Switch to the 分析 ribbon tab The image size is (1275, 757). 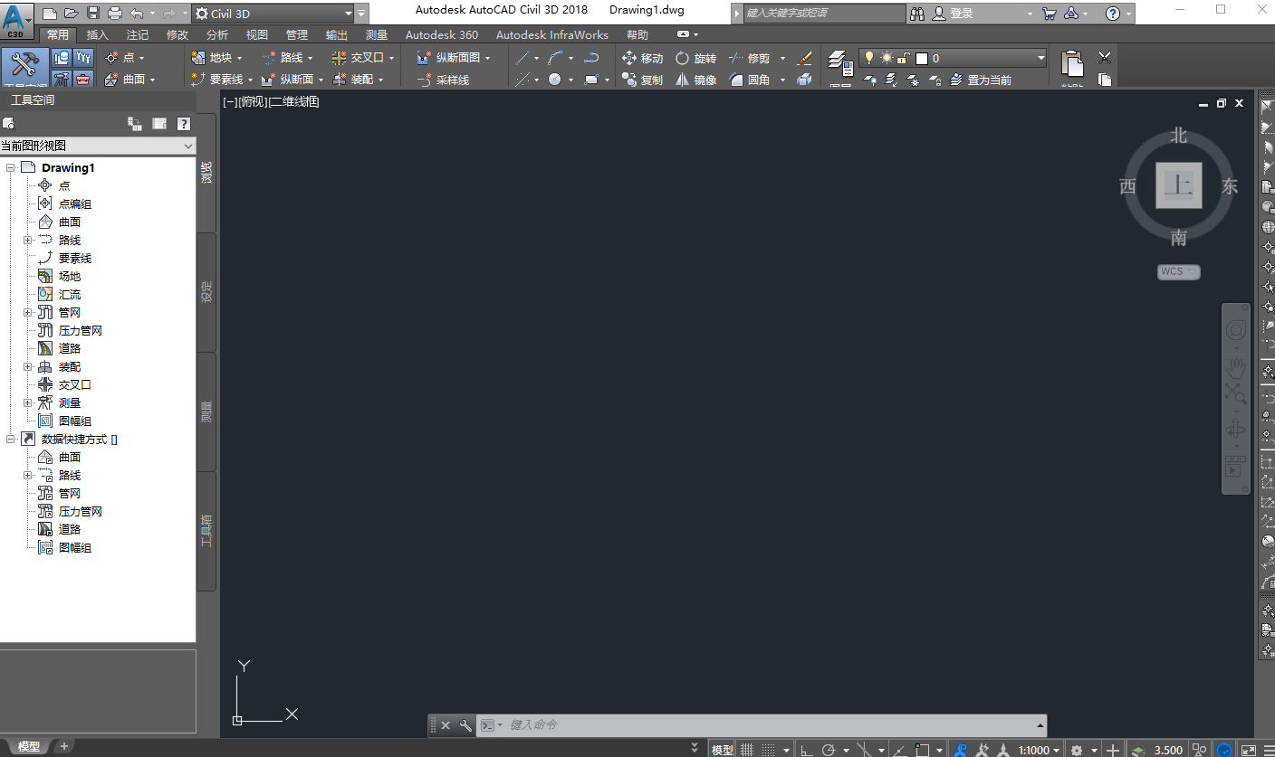216,34
